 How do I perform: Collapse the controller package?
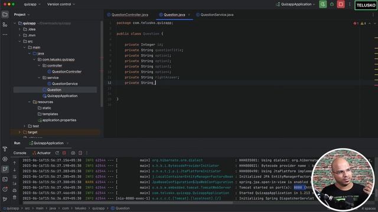pyautogui.click(x=39, y=65)
